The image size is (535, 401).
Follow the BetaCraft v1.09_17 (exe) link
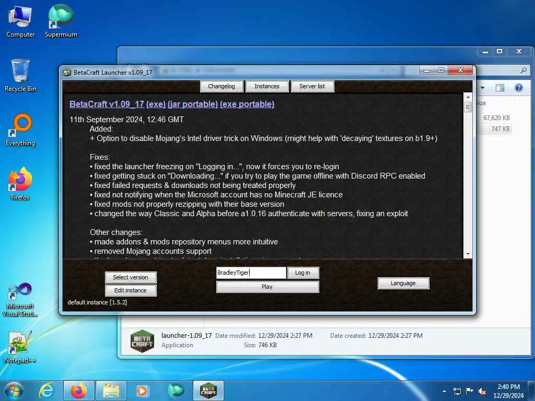tap(118, 104)
